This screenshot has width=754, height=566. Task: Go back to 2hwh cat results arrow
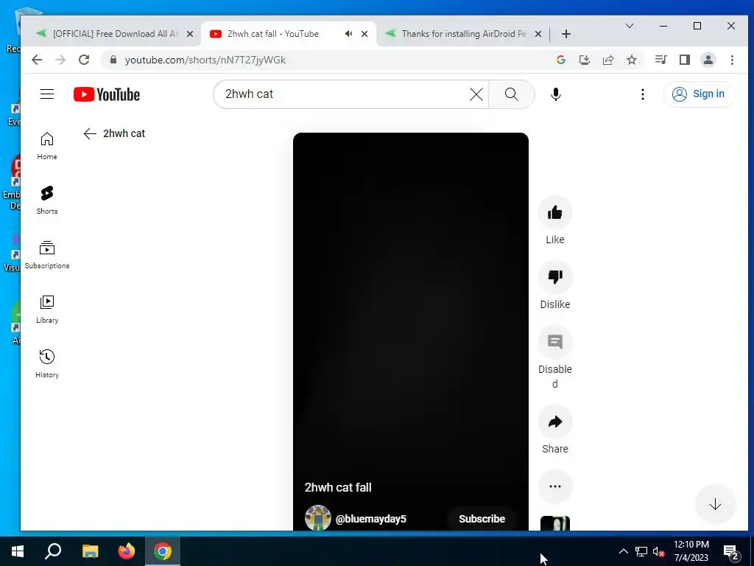(90, 133)
